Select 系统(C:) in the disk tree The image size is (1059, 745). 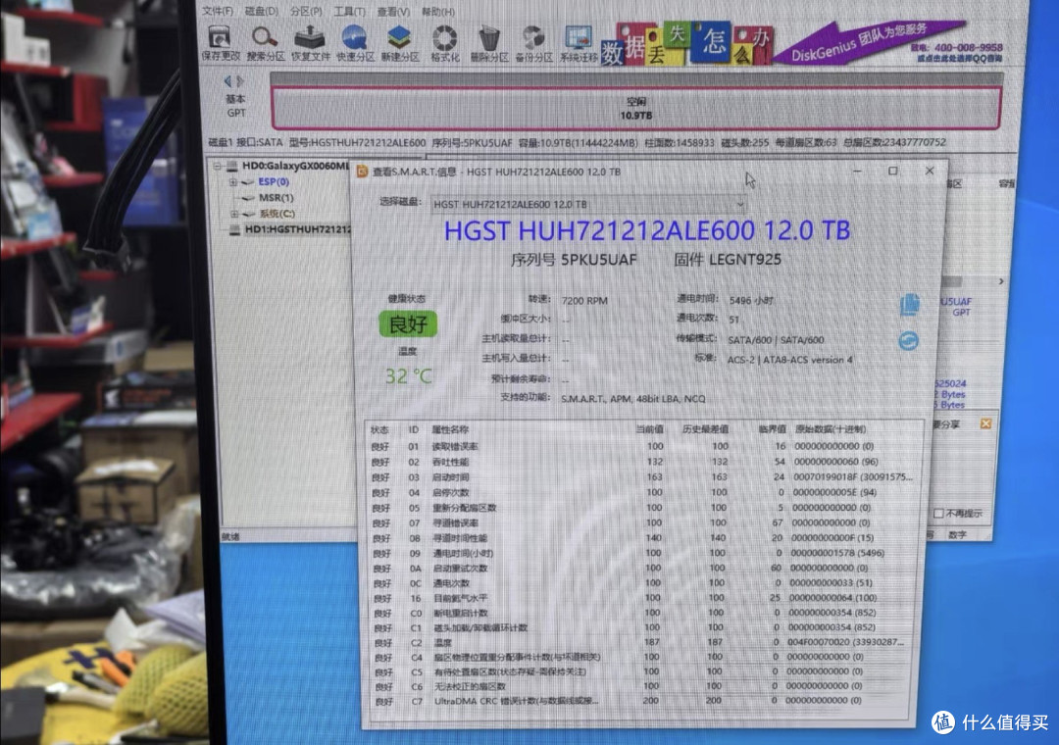[x=277, y=214]
